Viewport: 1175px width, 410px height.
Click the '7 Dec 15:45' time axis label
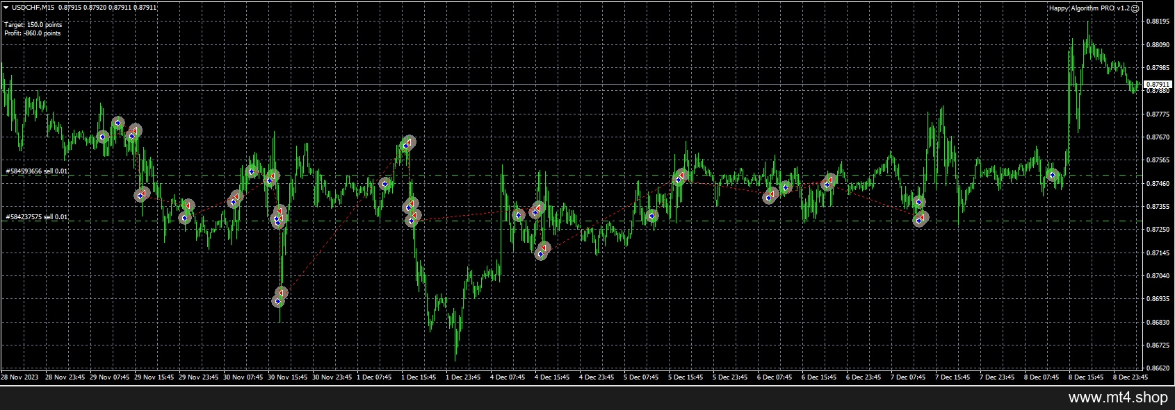pos(953,378)
